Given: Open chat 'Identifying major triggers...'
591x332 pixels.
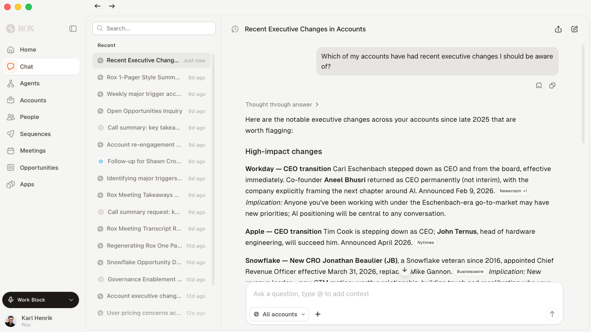Looking at the screenshot, I should pyautogui.click(x=151, y=178).
